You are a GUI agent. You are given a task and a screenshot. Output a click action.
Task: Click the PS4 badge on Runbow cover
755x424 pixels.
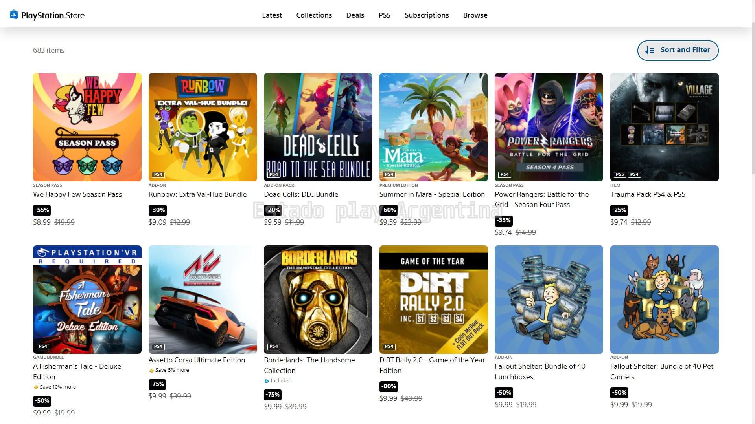click(x=158, y=174)
